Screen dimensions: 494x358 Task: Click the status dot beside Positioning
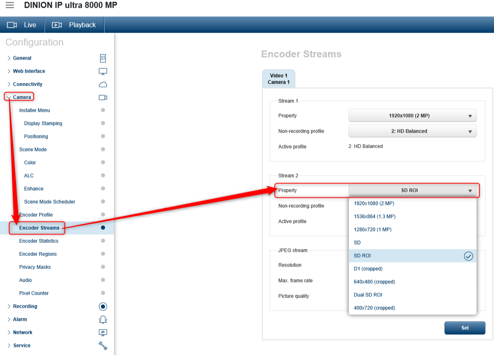coord(103,136)
